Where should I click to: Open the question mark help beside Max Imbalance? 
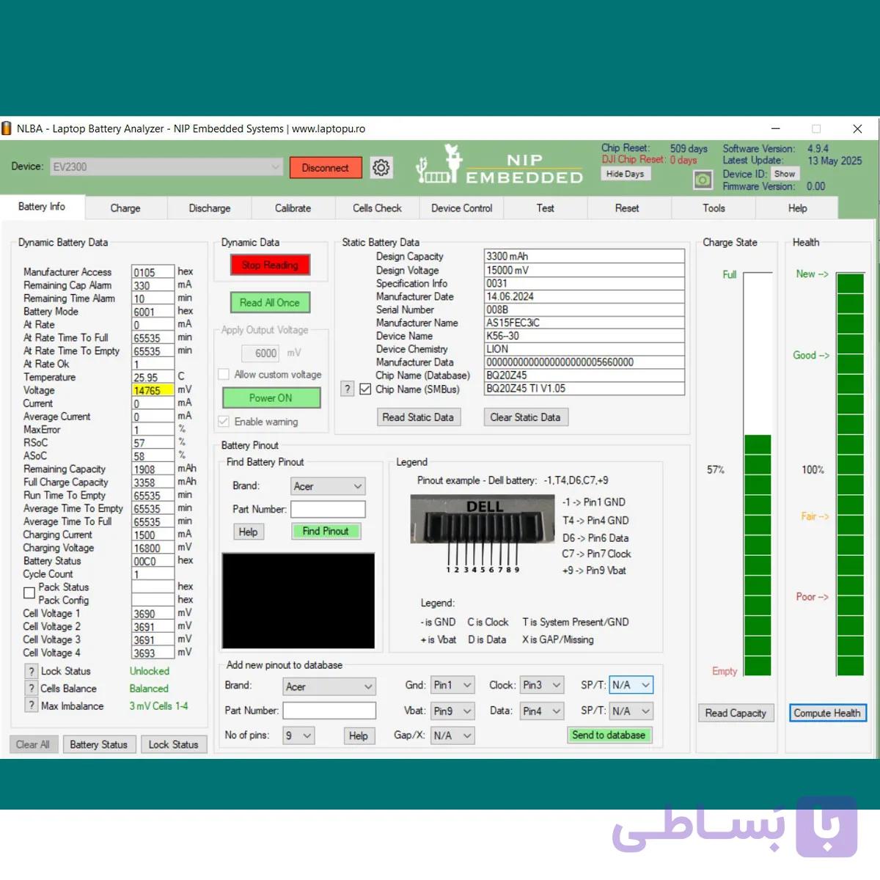32,705
